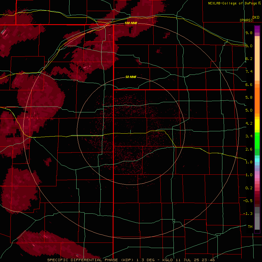The image size is (262, 262).
Task: Pick the pink color bar segment beside 1.0
Action: tap(257, 176)
